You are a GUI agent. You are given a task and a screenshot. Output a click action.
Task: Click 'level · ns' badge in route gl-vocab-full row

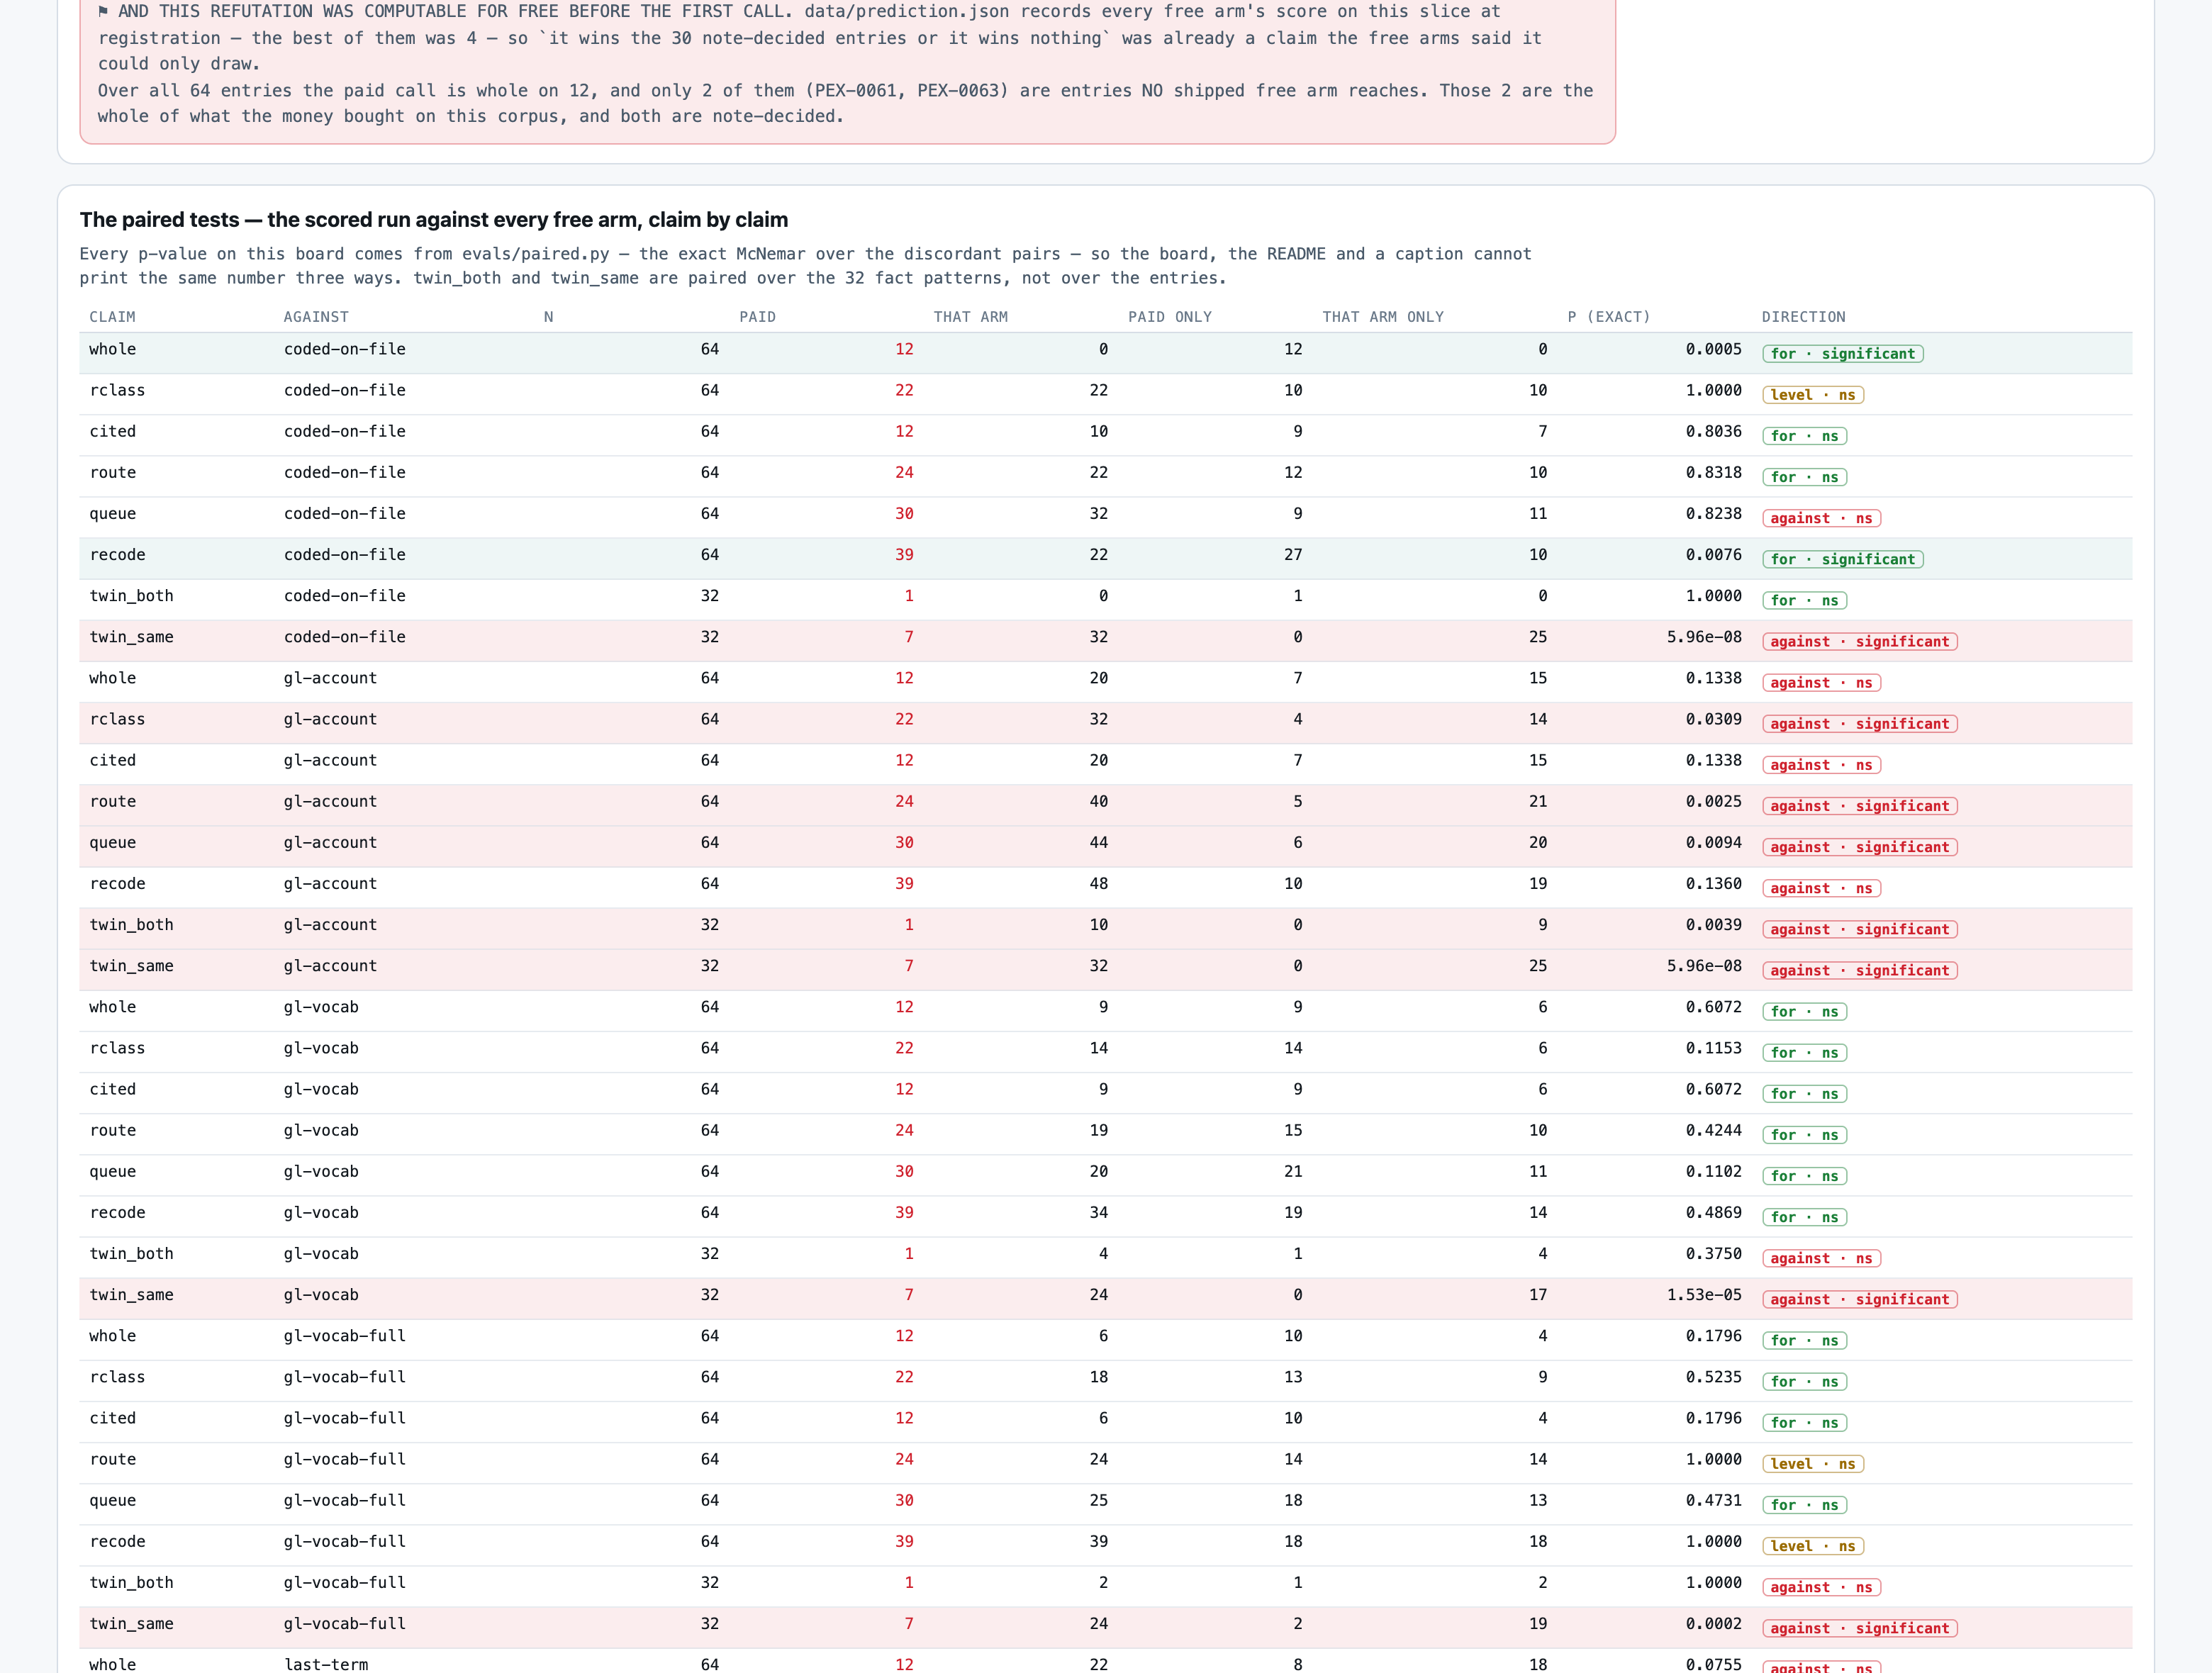pyautogui.click(x=1812, y=1464)
